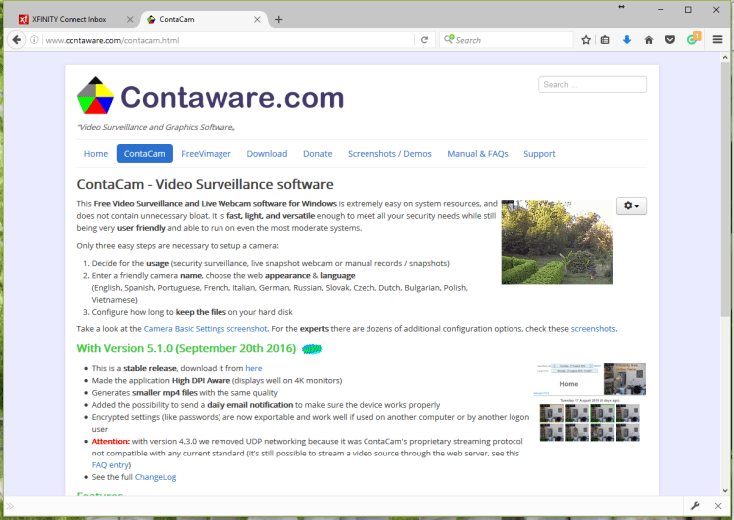The width and height of the screenshot is (734, 520).
Task: Expand the gear settings dropdown on page
Action: tap(631, 206)
